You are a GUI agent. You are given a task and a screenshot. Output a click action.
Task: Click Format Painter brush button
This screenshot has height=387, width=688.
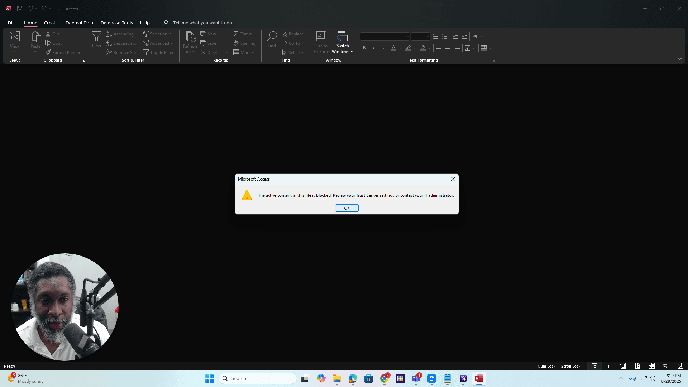tap(63, 53)
